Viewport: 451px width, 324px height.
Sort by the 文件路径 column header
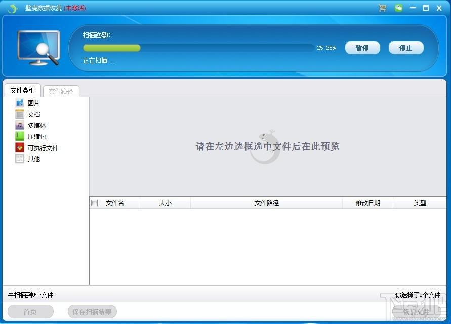[266, 203]
